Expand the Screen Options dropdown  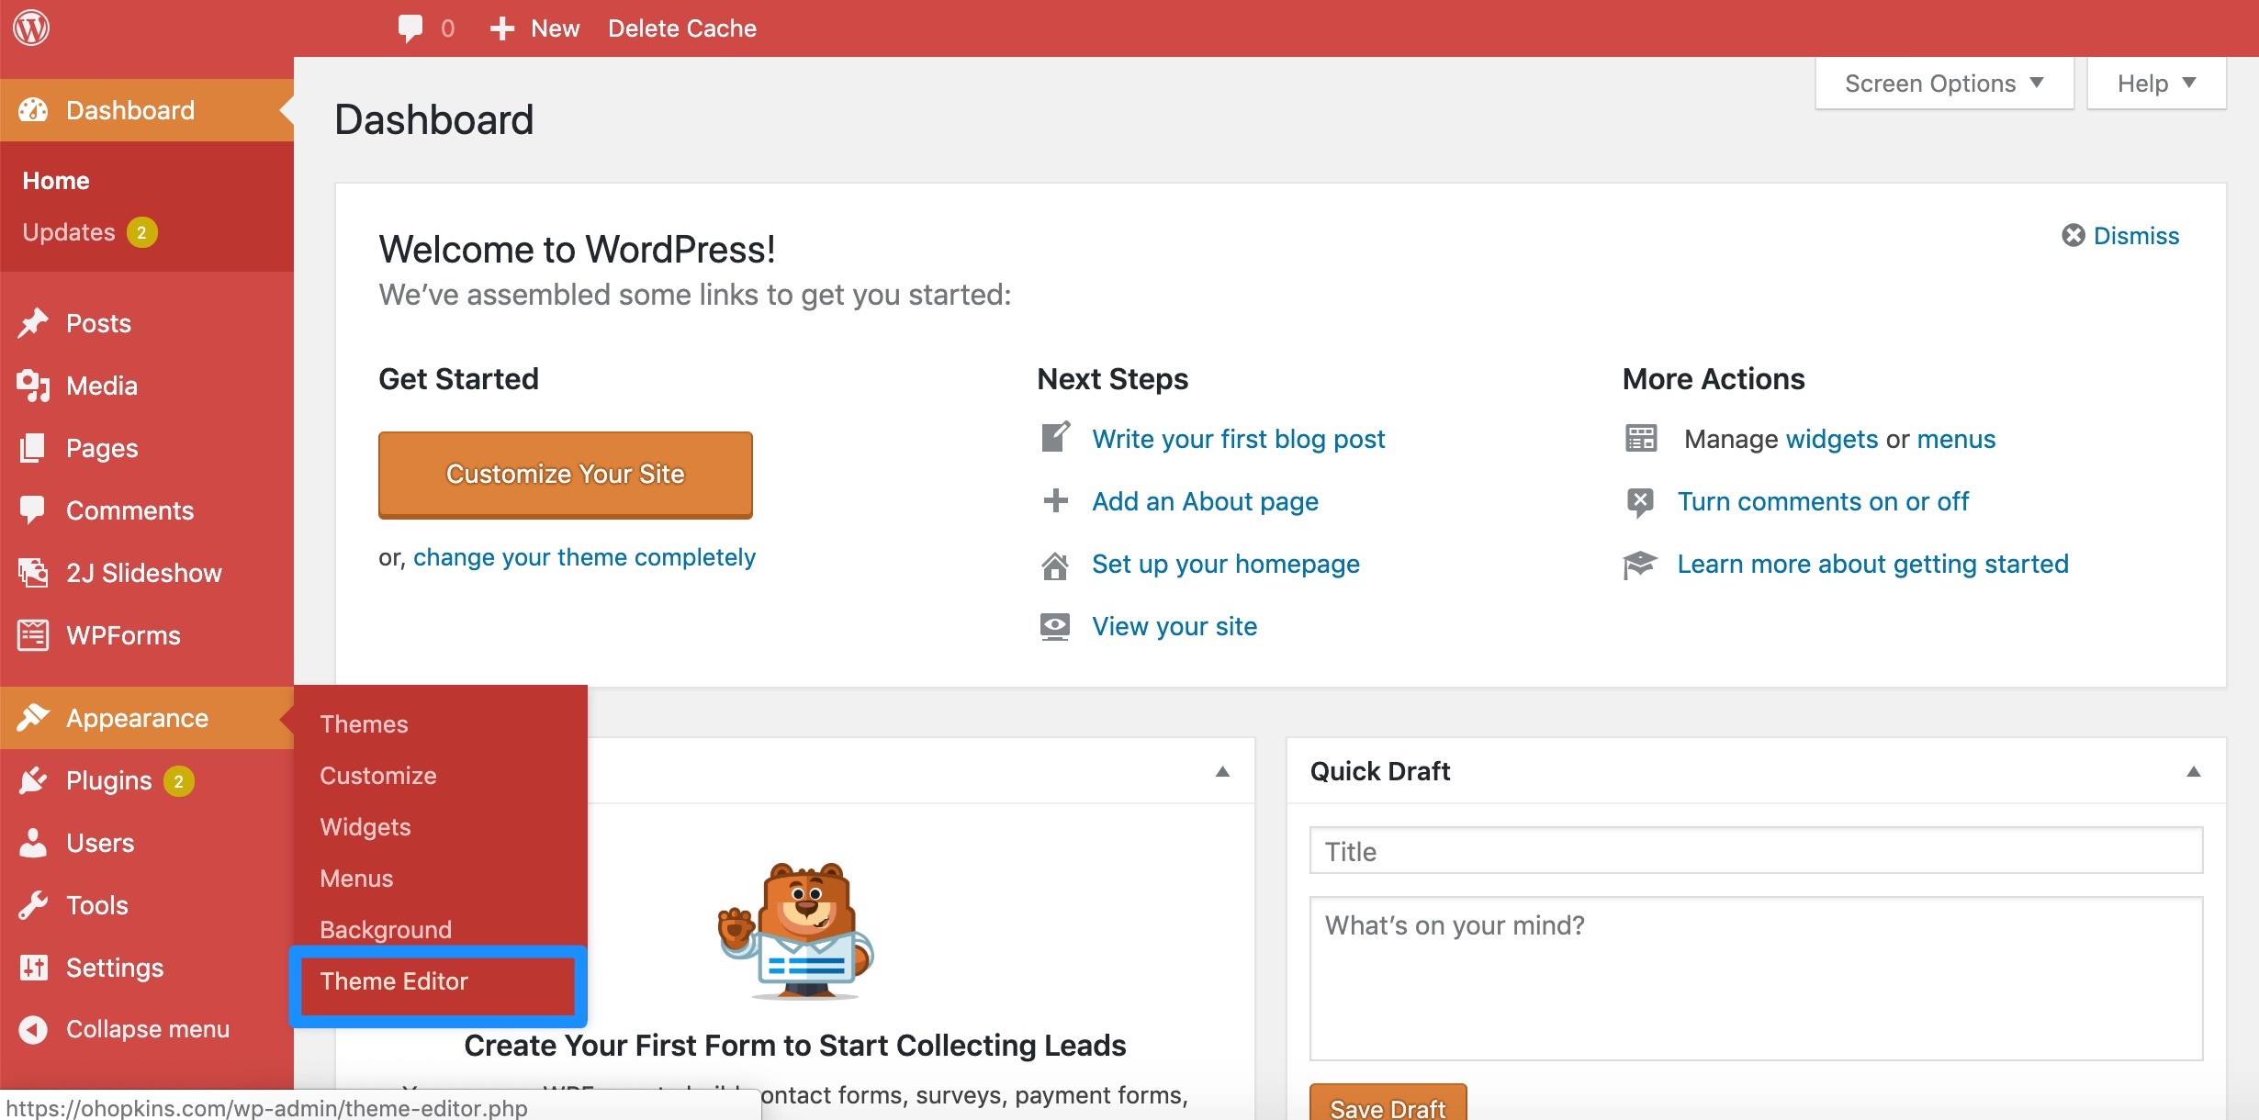coord(1944,84)
